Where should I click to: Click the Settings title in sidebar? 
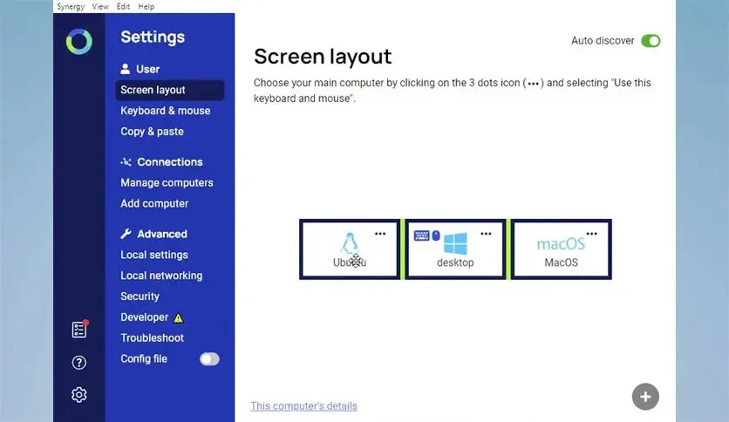click(153, 37)
